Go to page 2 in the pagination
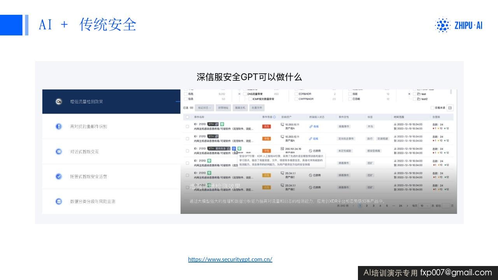 [x=366, y=205]
